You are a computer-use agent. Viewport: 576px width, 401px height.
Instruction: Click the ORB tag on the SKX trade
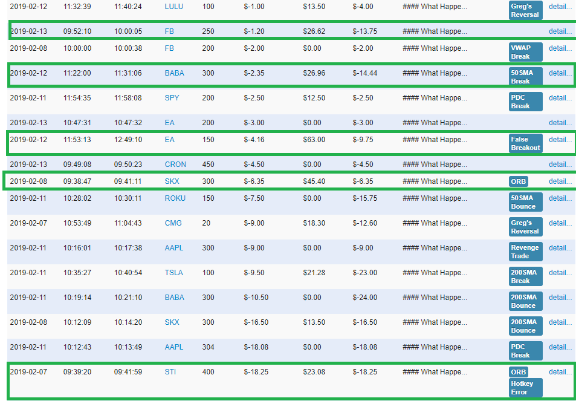pos(517,181)
